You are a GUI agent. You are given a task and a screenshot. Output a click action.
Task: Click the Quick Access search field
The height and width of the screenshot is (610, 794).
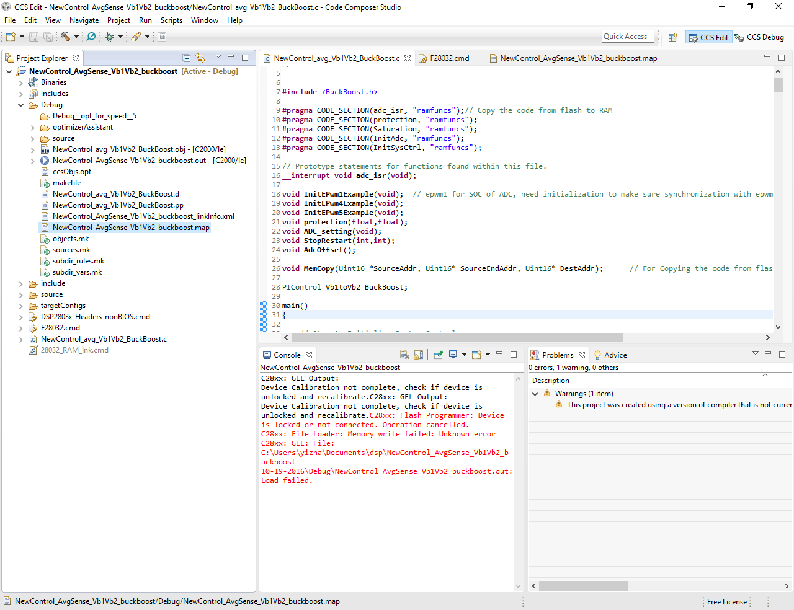[628, 37]
